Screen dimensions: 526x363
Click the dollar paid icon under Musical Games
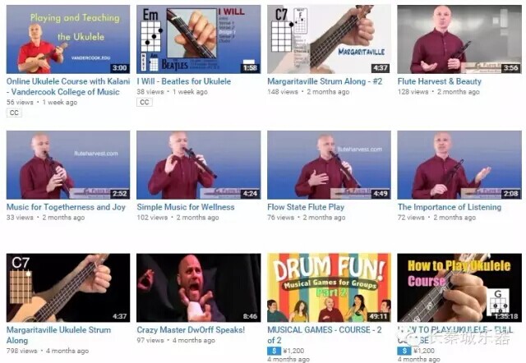(274, 351)
